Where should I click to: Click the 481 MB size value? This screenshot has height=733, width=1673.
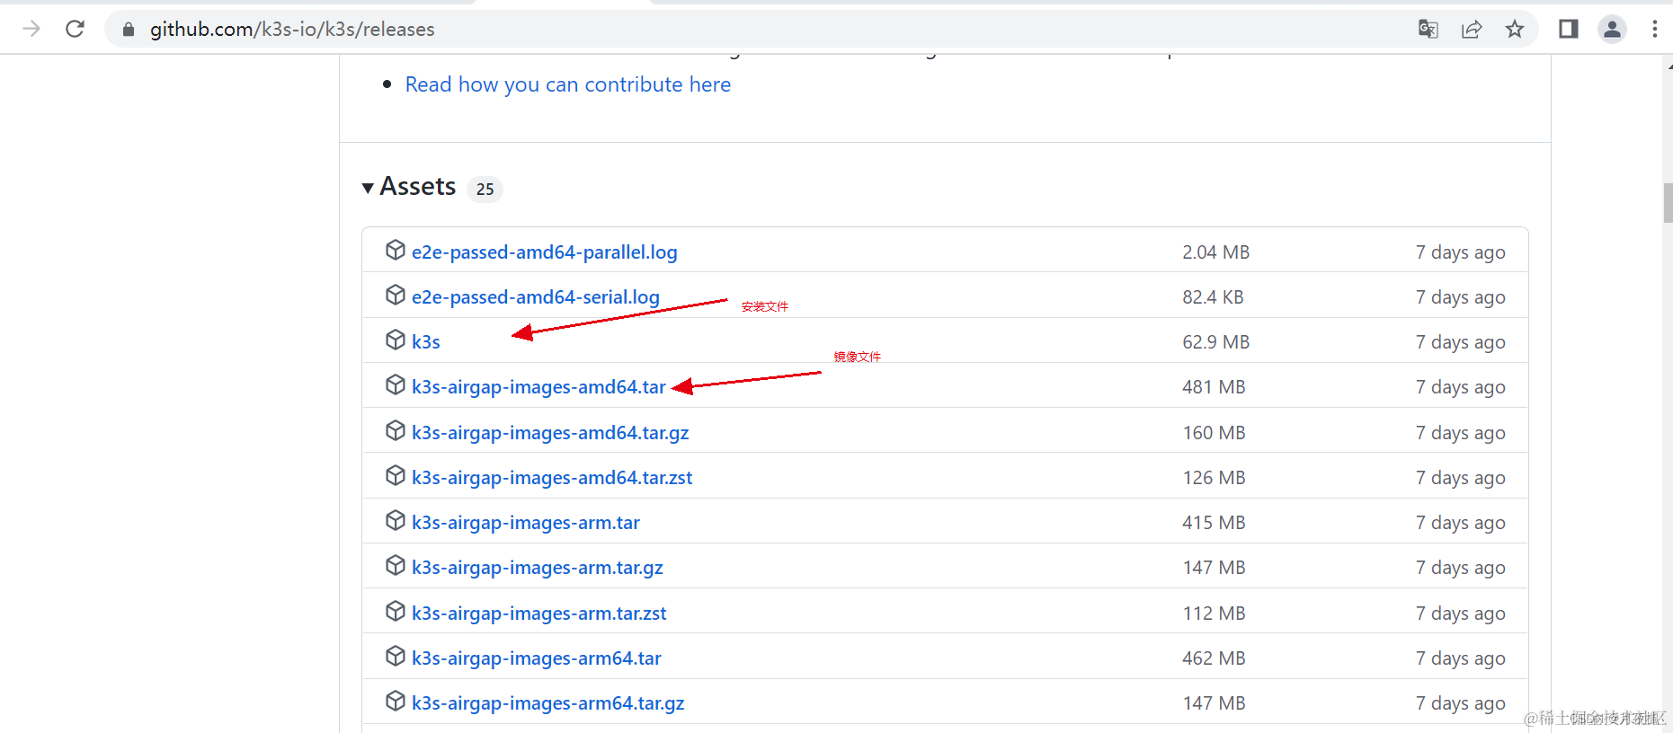coord(1214,387)
